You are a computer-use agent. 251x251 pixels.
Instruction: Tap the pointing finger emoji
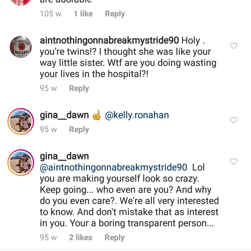(97, 115)
